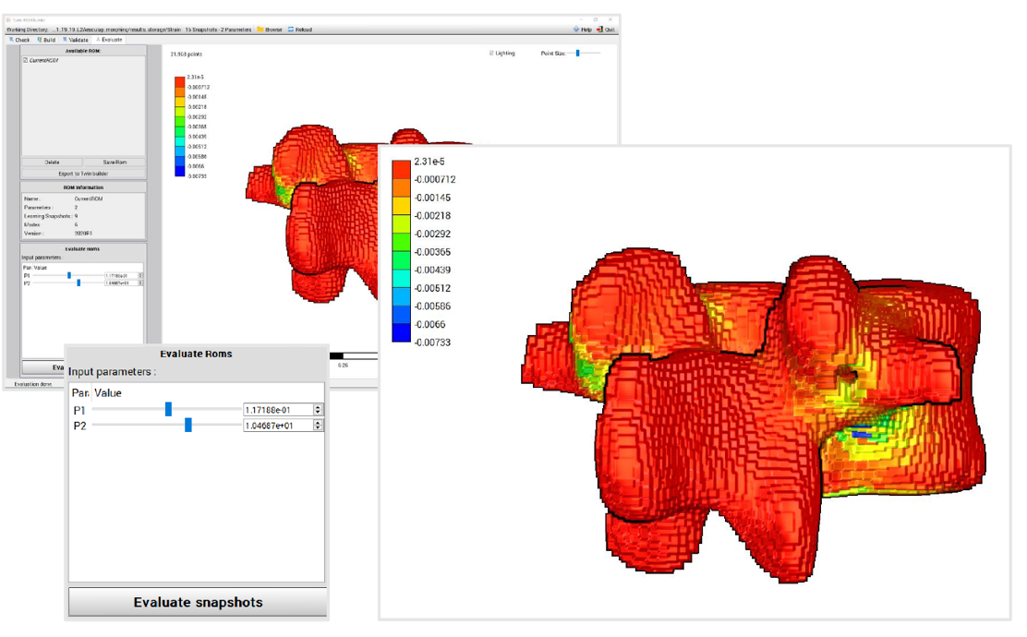
Task: Click the P2 stepper in the Evaluate Roms popup
Action: 319,425
